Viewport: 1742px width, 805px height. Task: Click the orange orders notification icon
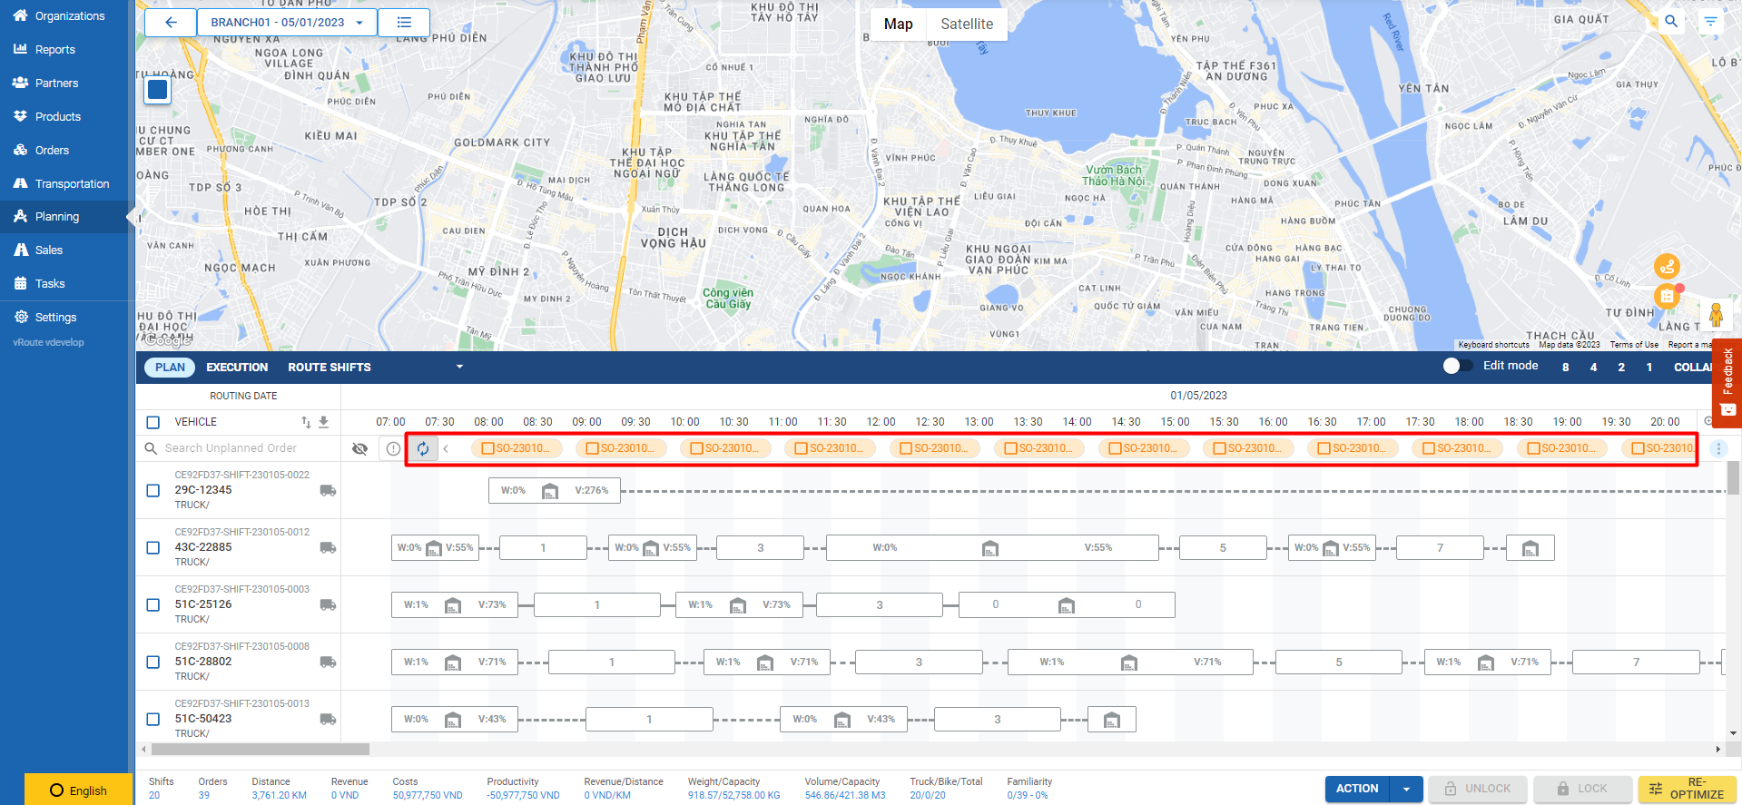[1667, 296]
